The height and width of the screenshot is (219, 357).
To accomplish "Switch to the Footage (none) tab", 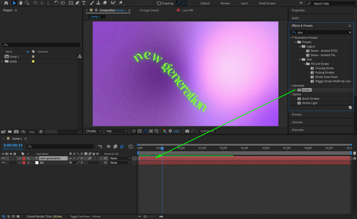I will coord(149,10).
